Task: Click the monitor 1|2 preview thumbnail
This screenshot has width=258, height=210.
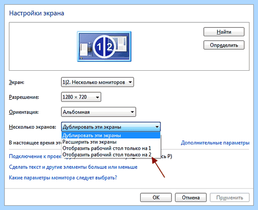Action: (x=104, y=46)
